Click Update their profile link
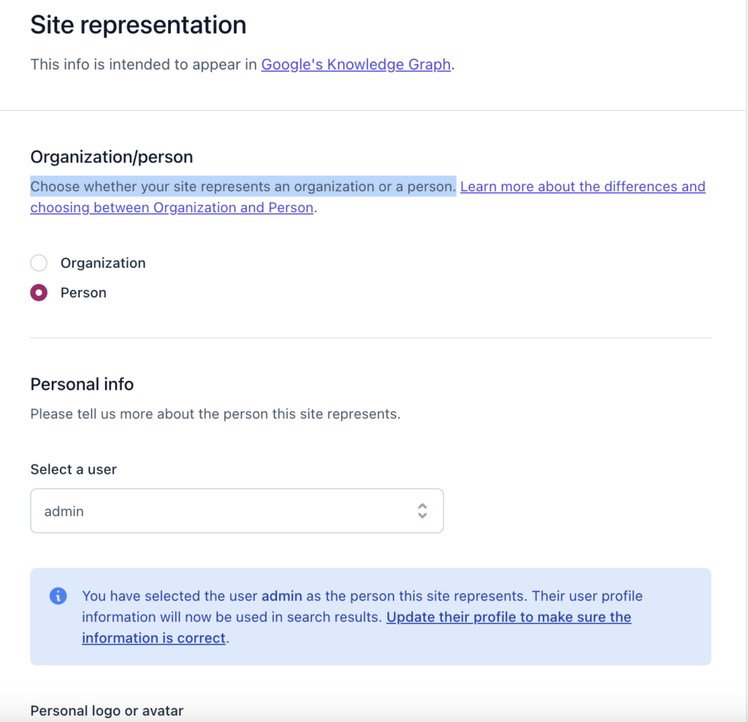 [508, 617]
